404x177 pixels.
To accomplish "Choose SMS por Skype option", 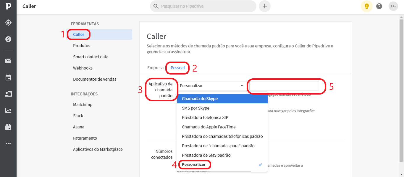I will 222,108.
